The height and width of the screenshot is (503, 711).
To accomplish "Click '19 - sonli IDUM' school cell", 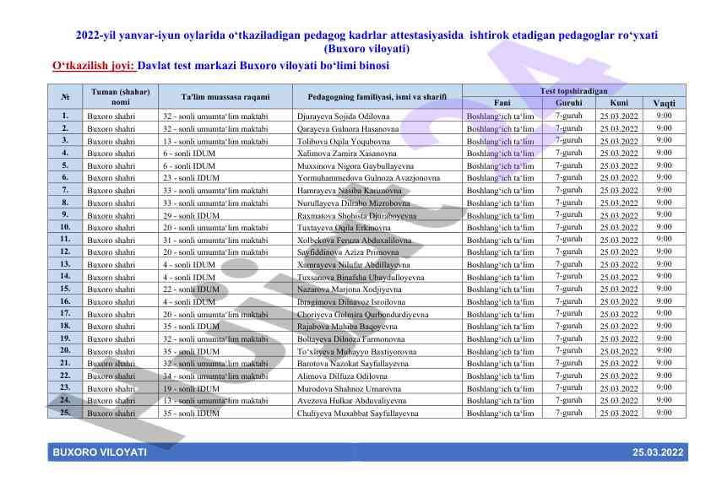I will [191, 389].
